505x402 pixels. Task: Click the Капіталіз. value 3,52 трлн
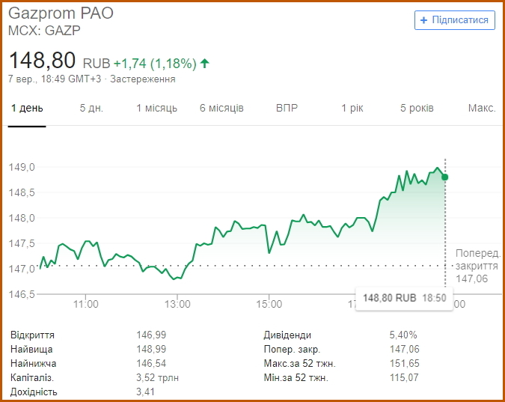click(x=157, y=377)
